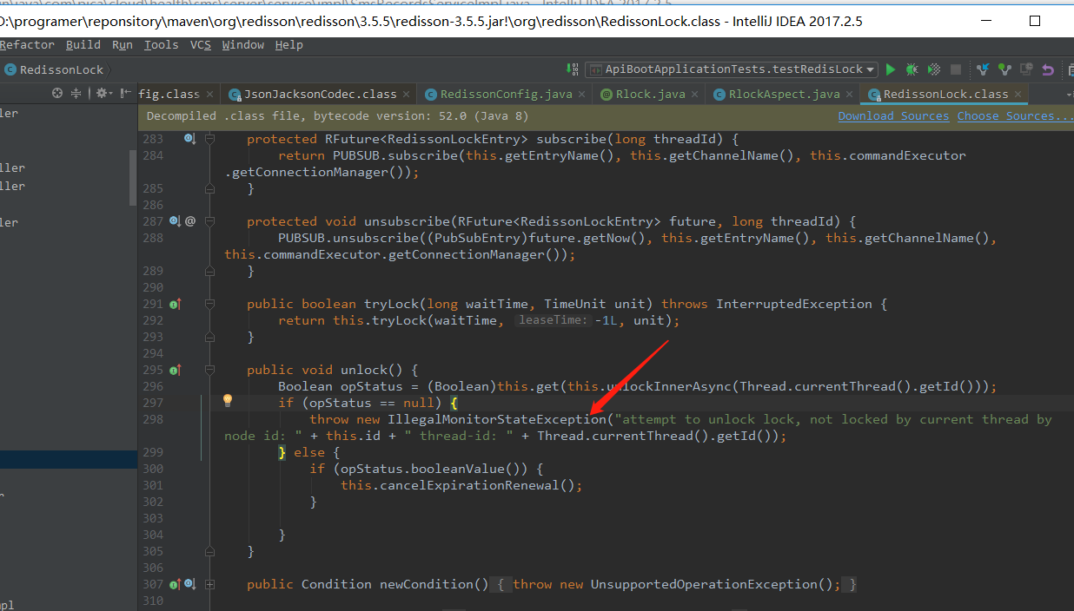Screen dimensions: 1074x611
Task: Open hidden editor tabs list arrow
Action: (1069, 94)
